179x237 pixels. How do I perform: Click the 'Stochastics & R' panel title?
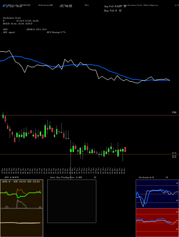[146, 177]
